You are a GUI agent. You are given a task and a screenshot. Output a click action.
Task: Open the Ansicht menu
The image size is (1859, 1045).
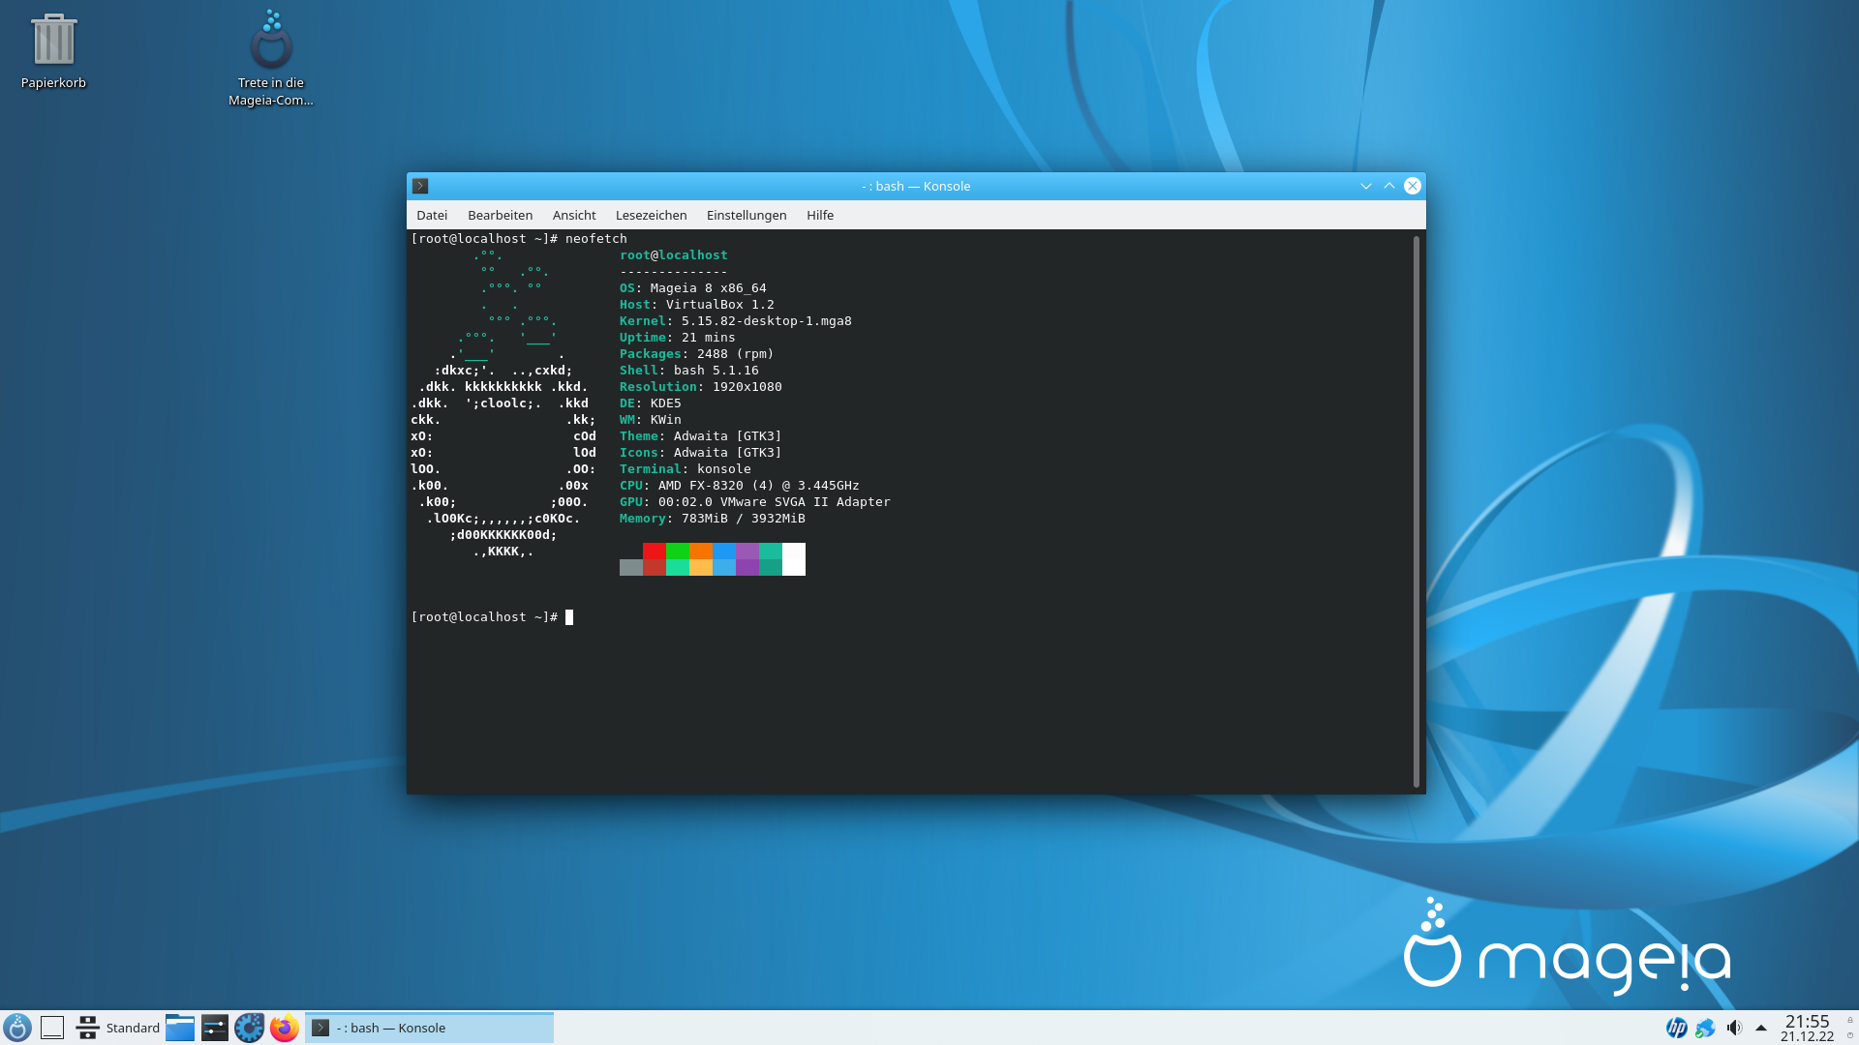573,215
